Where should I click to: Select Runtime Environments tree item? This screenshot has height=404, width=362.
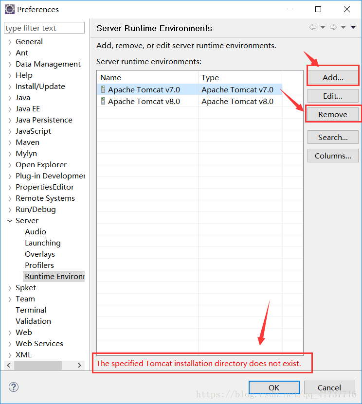[54, 277]
